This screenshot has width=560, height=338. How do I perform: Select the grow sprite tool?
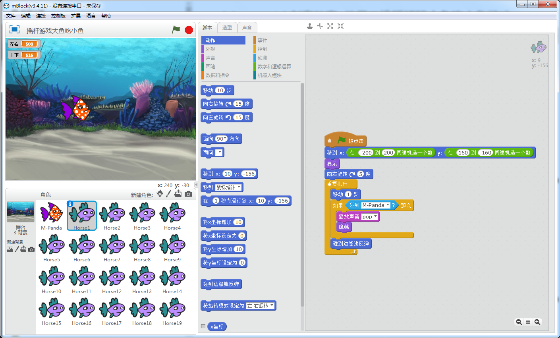coord(330,26)
